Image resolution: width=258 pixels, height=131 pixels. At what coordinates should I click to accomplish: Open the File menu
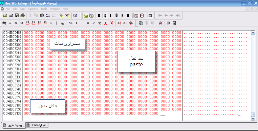pyautogui.click(x=7, y=9)
